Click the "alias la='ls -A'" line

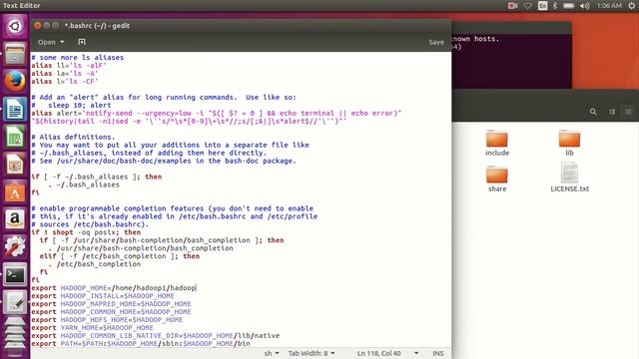click(x=65, y=73)
